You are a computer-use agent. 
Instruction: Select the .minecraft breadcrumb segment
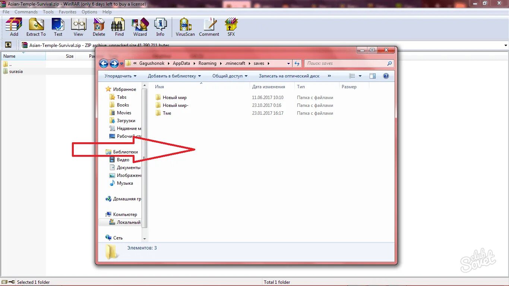(235, 63)
